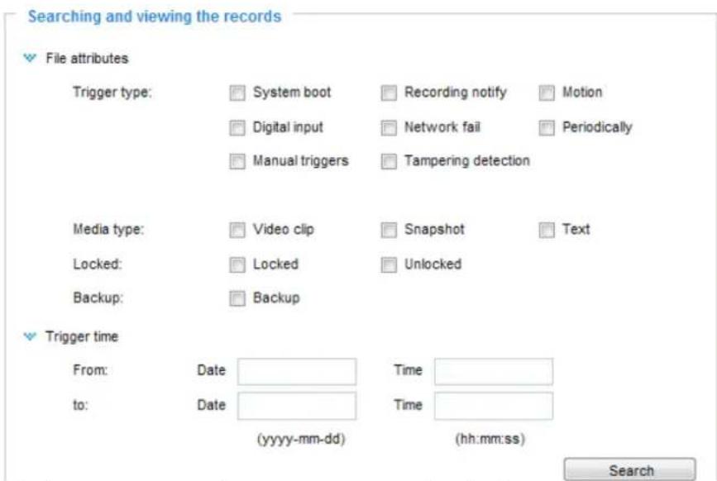
Task: Click the (yyyy-mm-dd) format hint
Action: [x=301, y=439]
